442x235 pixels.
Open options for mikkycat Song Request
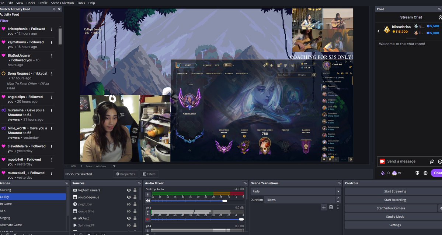click(x=51, y=74)
